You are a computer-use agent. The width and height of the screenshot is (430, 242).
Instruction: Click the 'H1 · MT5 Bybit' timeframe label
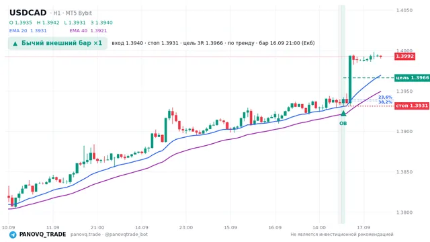click(73, 13)
